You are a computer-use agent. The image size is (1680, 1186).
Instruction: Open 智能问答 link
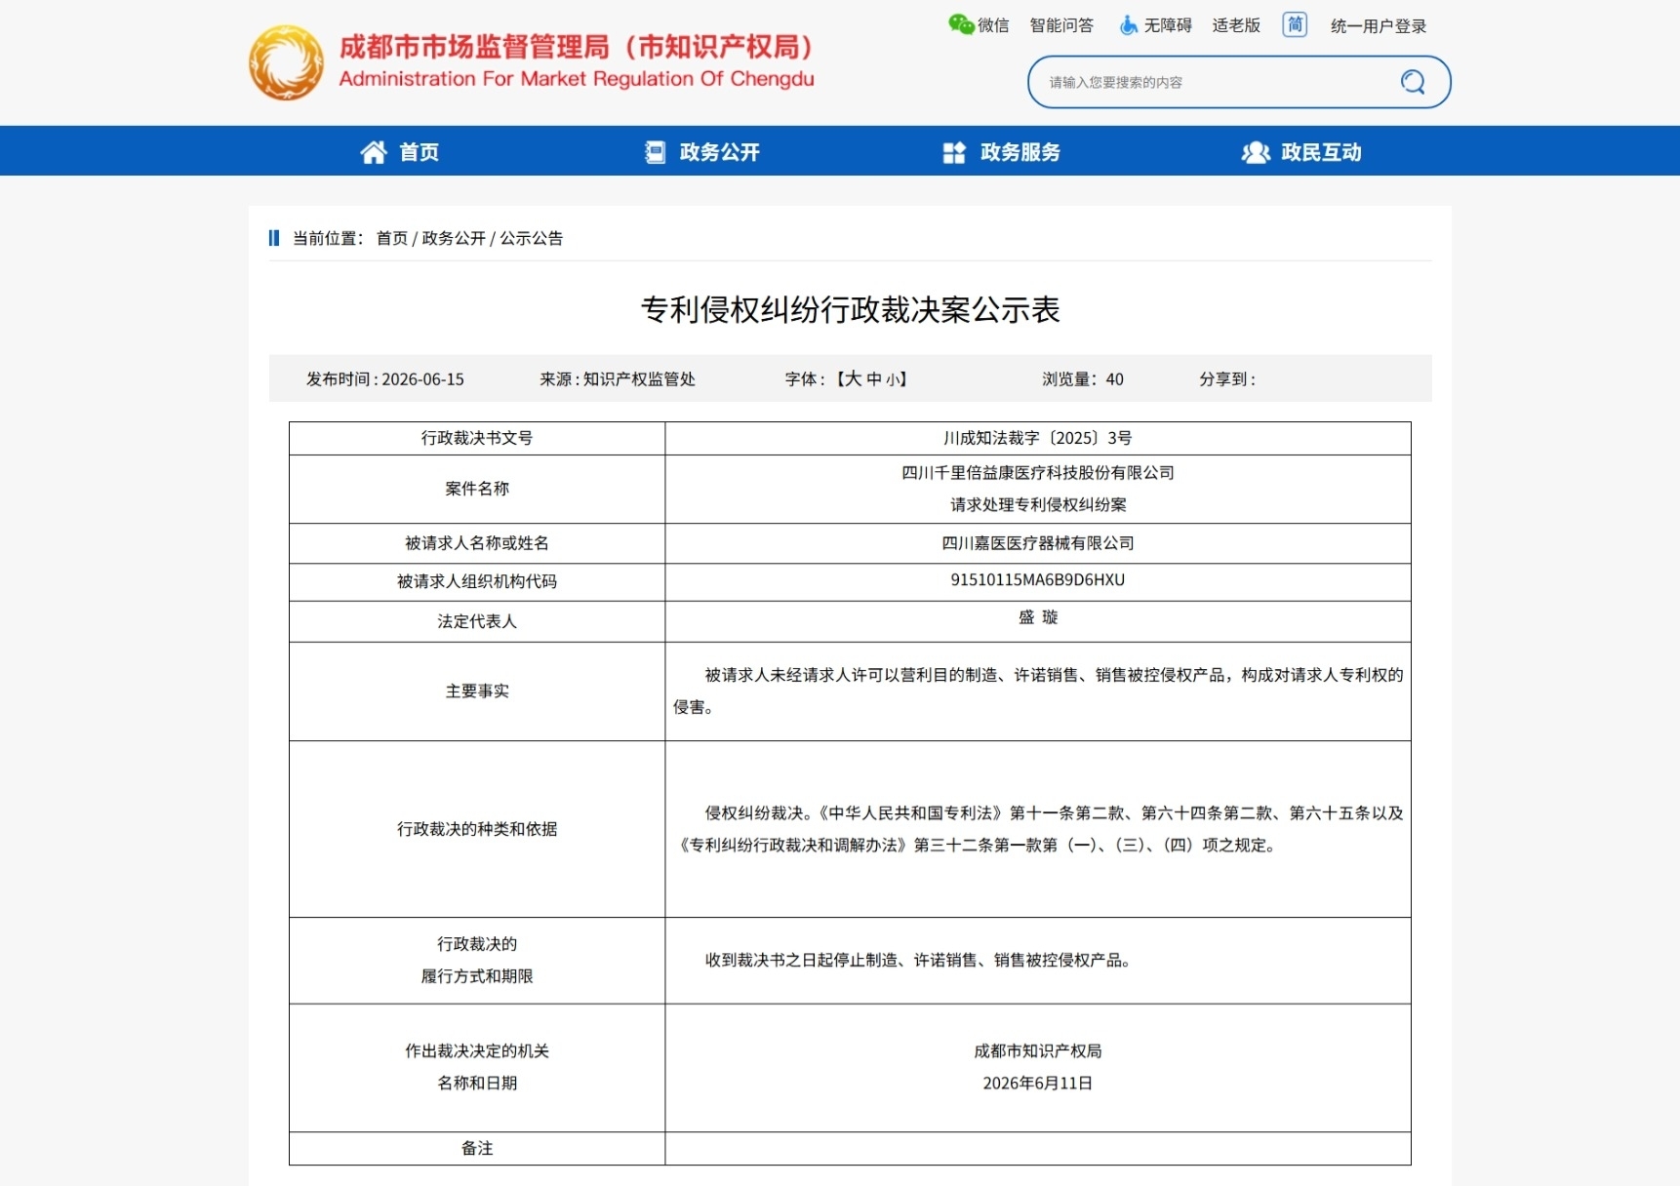(1061, 25)
